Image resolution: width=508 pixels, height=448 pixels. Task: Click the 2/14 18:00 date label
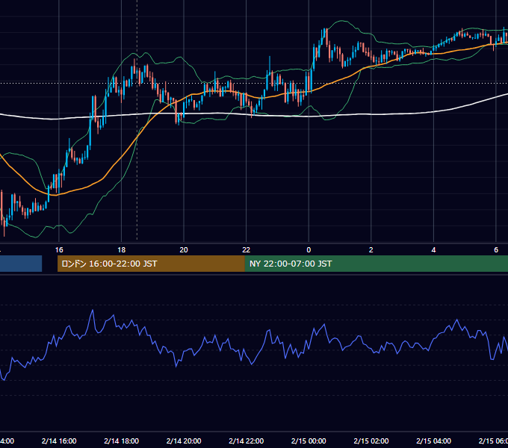click(x=122, y=441)
